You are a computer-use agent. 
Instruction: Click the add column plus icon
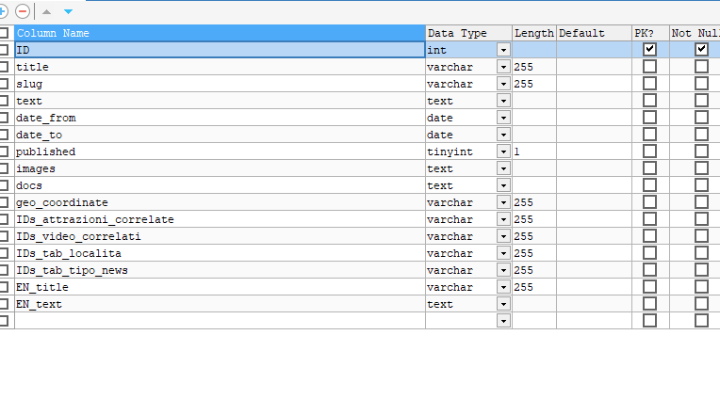[x=3, y=11]
